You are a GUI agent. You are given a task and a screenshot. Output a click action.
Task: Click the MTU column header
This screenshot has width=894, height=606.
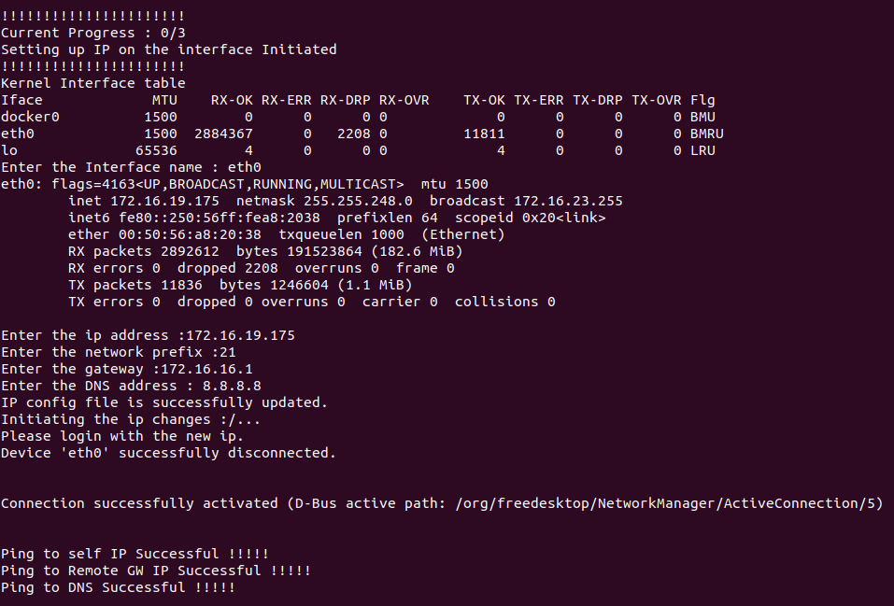coord(164,100)
